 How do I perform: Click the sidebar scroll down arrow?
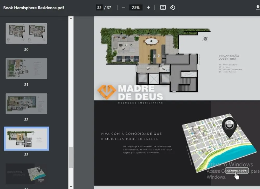pos(71,187)
